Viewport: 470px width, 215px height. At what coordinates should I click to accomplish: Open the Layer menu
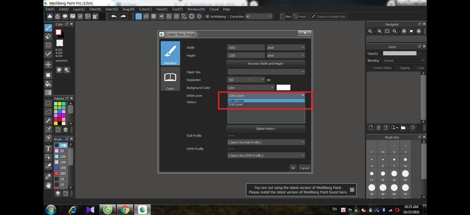click(x=79, y=9)
